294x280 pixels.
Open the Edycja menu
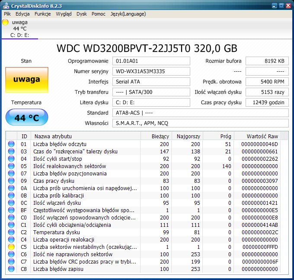[22, 14]
